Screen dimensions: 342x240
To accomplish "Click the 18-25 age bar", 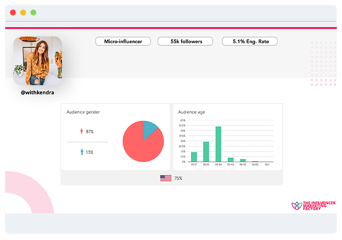I will (206, 152).
